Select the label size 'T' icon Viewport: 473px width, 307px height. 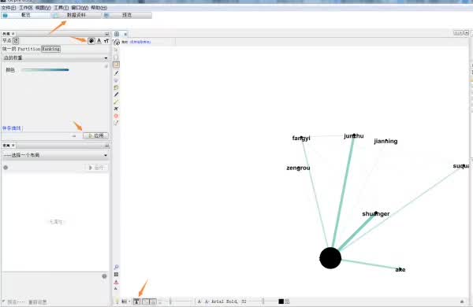(x=106, y=41)
